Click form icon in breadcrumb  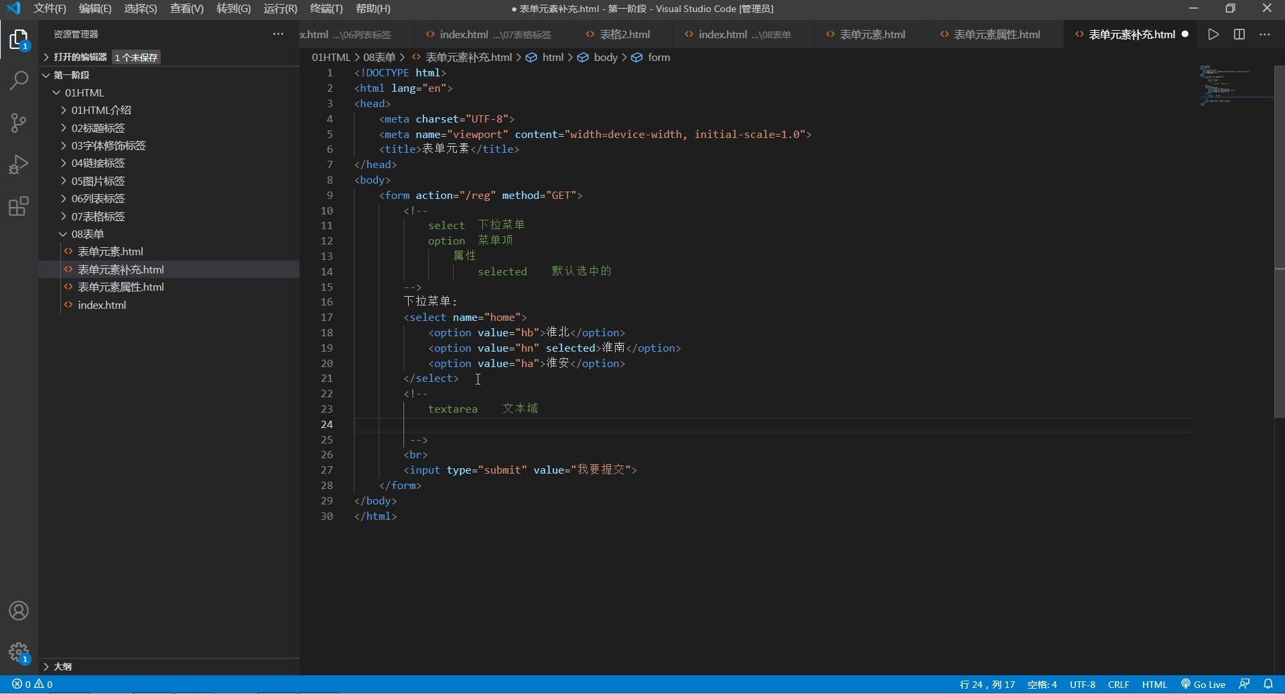636,58
